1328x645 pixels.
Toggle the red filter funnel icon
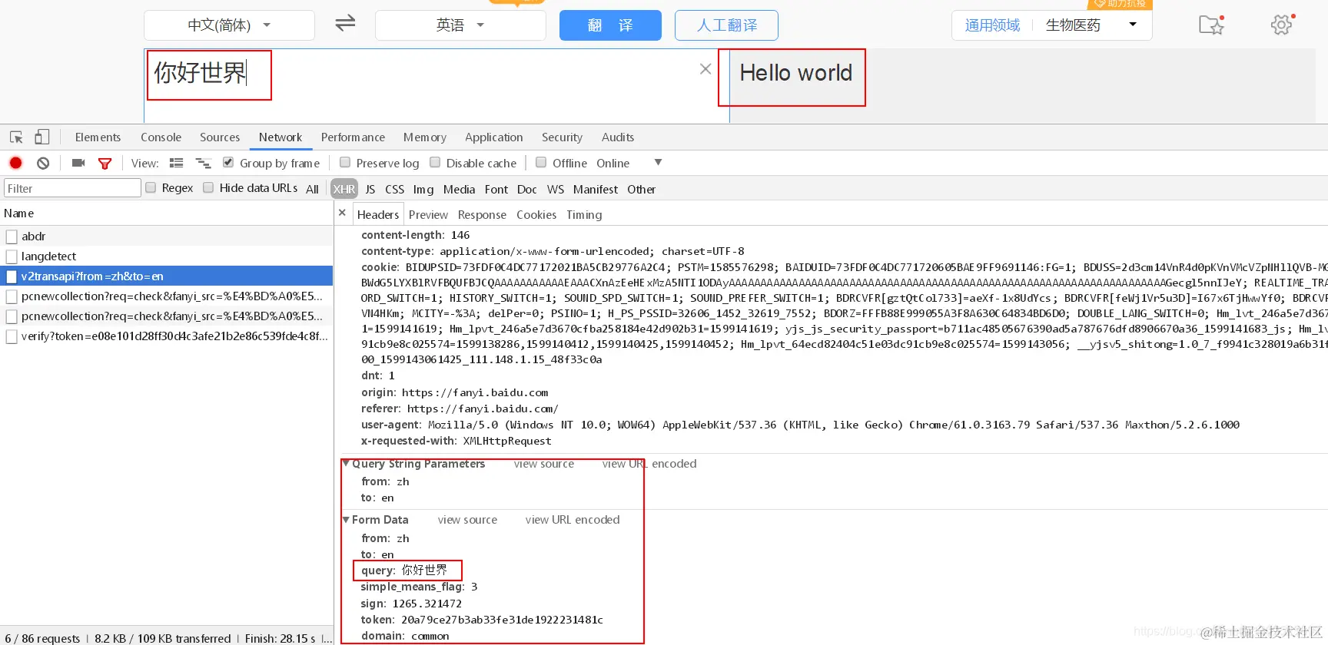(x=105, y=164)
